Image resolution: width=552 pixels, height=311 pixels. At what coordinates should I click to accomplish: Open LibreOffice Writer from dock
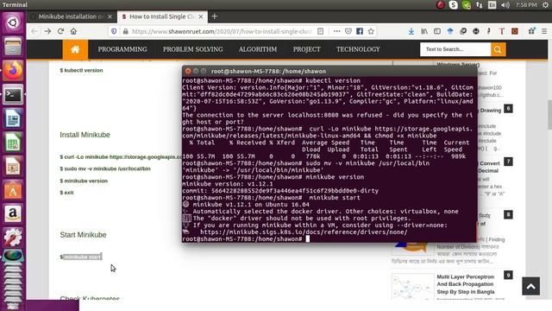13,118
